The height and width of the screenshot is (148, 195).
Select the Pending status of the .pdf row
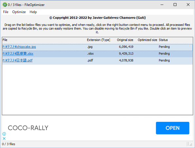164,60
